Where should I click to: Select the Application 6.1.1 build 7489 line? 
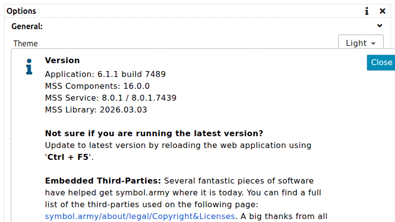pos(105,74)
